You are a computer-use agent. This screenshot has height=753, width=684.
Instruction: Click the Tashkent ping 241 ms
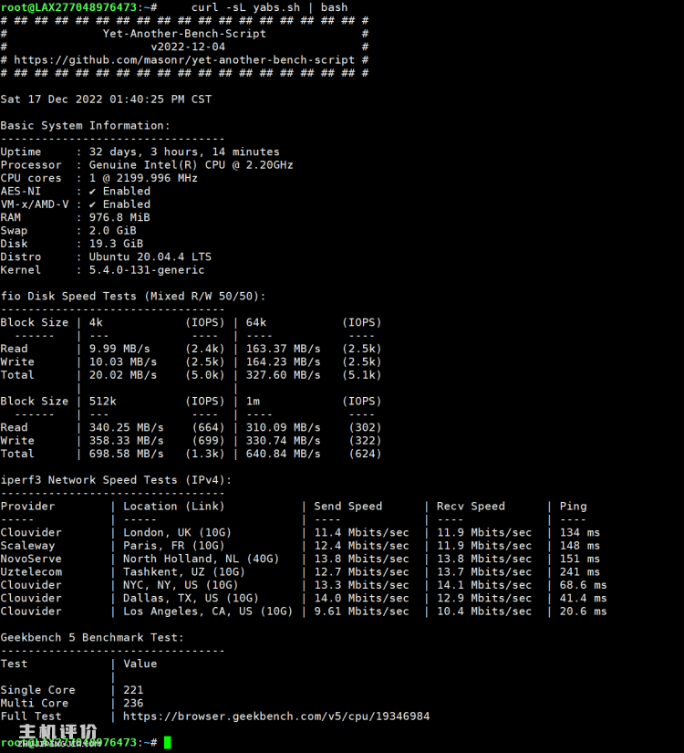pyautogui.click(x=580, y=572)
